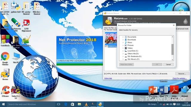The image size is (191, 107).
Task: Click the Search the web and Windows box
Action: tap(31, 104)
